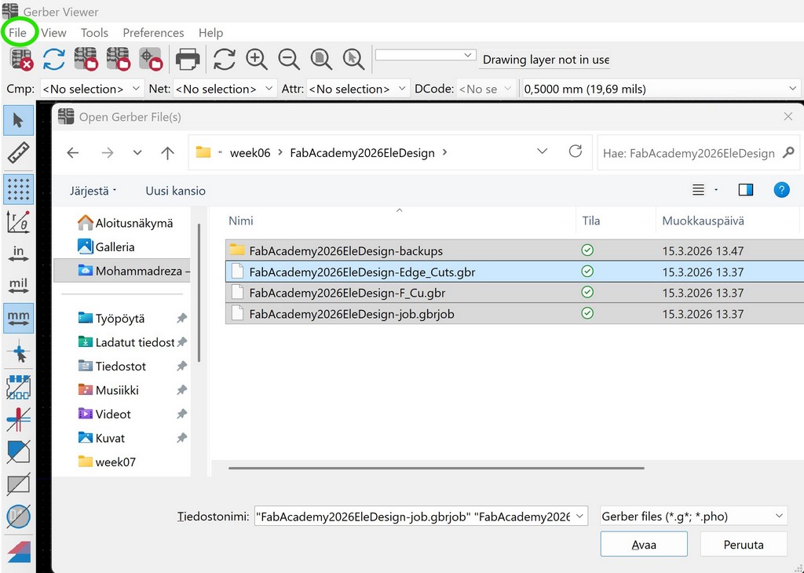This screenshot has width=804, height=573.
Task: Select the FabAcademy2026EleDesign-backups folder
Action: click(x=514, y=250)
